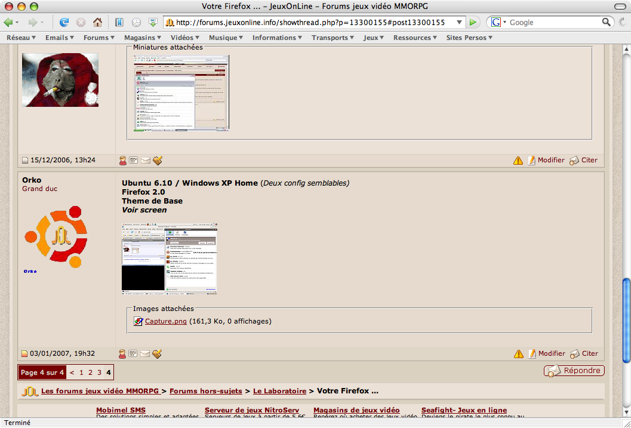
Task: Open Seafight- Jeux en ligne ad link
Action: [x=464, y=410]
